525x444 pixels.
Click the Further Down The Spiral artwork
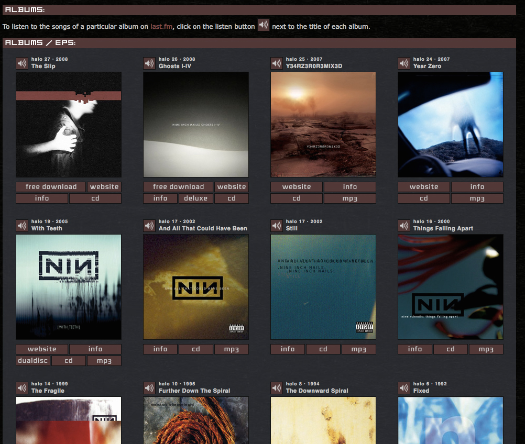pos(196,420)
